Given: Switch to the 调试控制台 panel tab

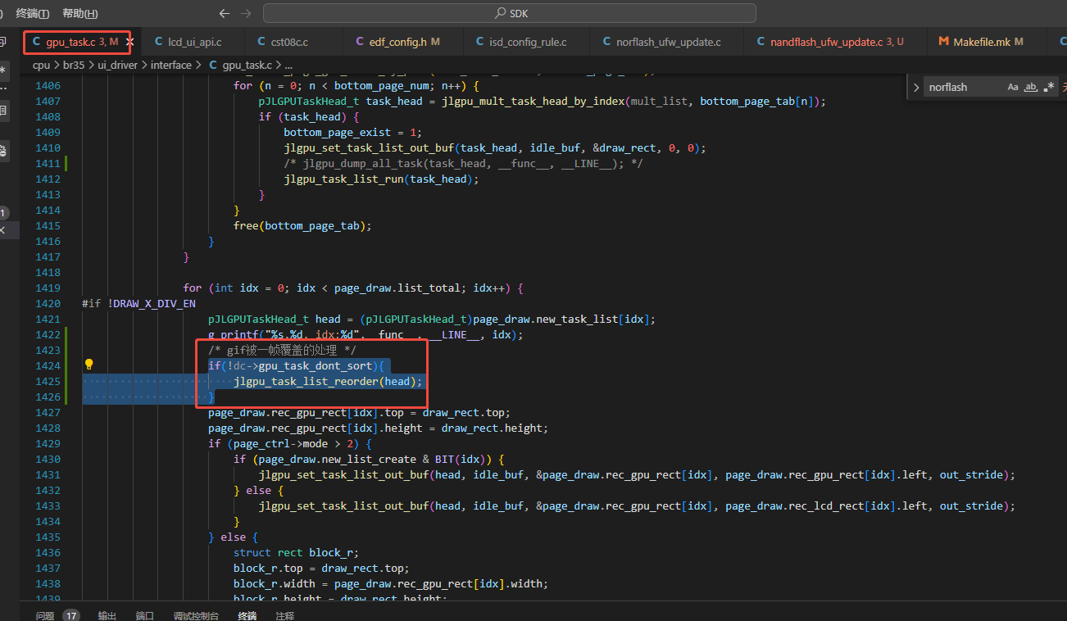Looking at the screenshot, I should pyautogui.click(x=196, y=615).
